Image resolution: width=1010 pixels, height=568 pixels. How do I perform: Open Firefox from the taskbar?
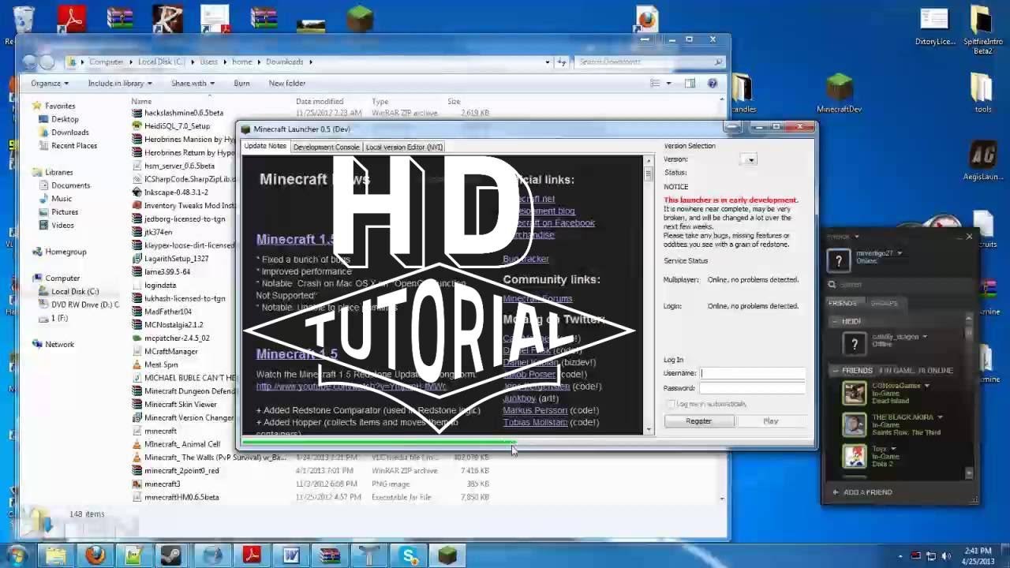point(95,555)
